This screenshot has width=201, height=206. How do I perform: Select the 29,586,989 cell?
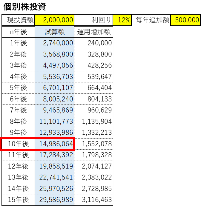tap(55, 200)
